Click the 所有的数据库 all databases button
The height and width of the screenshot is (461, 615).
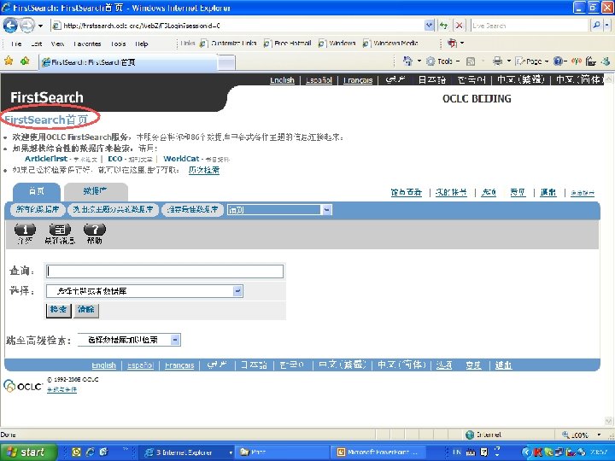(38, 210)
